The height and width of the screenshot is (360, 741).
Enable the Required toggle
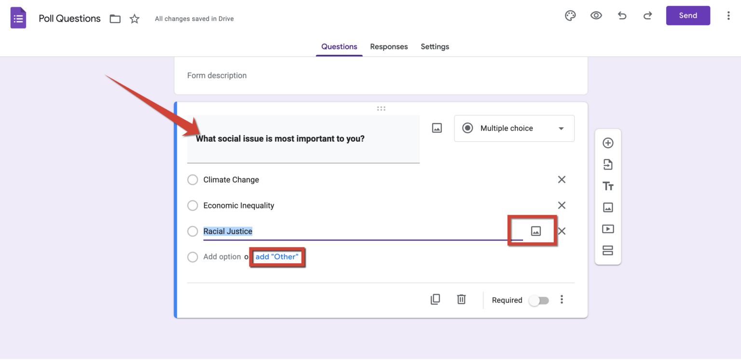(x=539, y=300)
